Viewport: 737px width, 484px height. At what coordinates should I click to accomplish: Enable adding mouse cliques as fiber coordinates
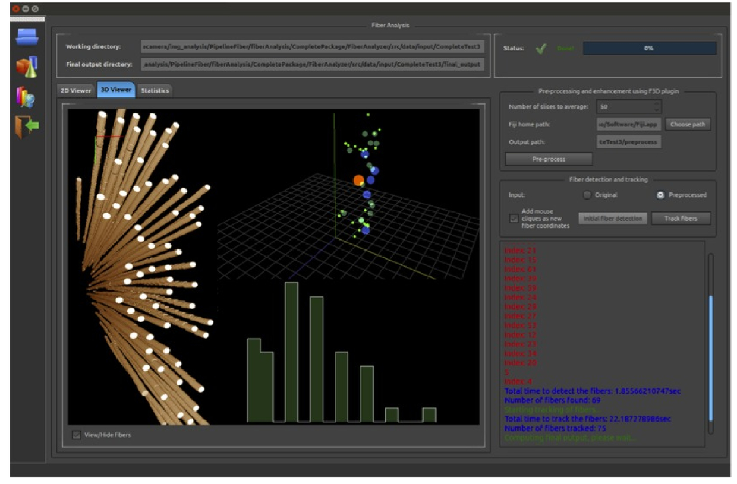point(514,219)
